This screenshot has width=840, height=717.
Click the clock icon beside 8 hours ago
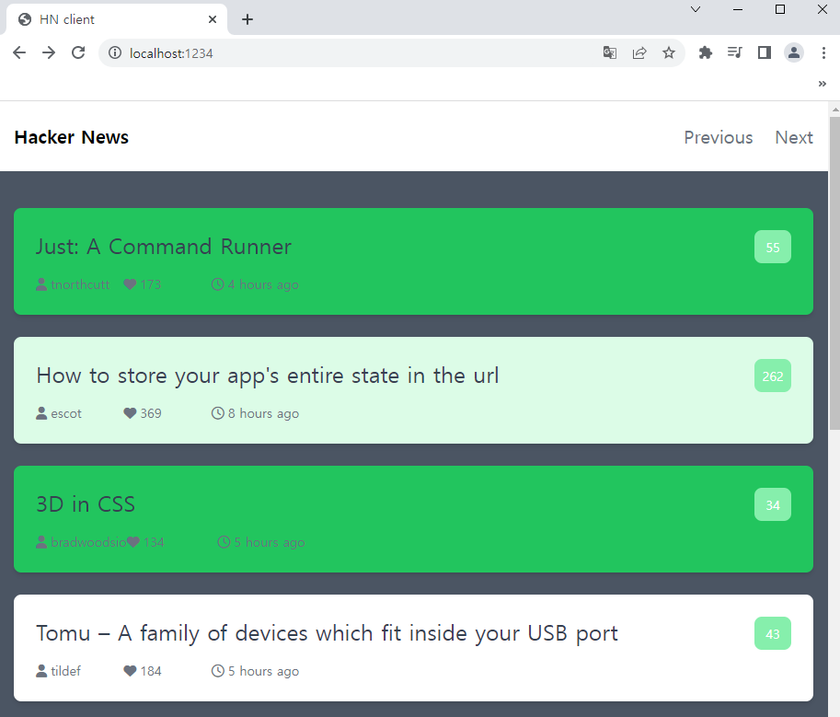(x=217, y=413)
